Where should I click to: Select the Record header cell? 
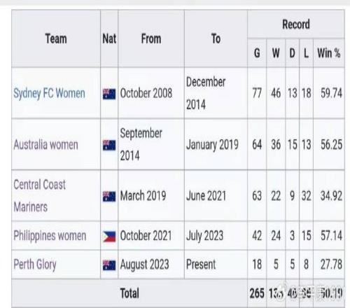(x=296, y=24)
